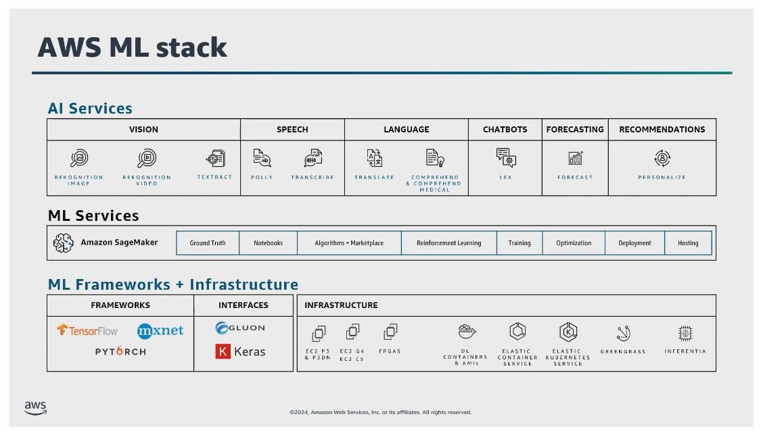
Task: Click the LANGUAGE column header
Action: click(407, 130)
